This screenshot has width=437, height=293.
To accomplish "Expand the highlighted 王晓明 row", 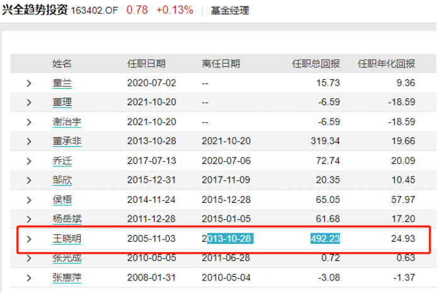I will point(28,239).
